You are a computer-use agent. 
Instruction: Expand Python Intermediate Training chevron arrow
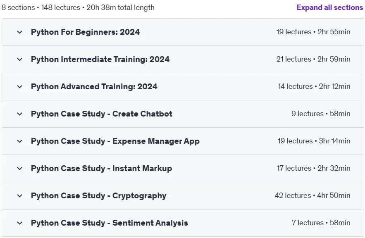click(20, 59)
